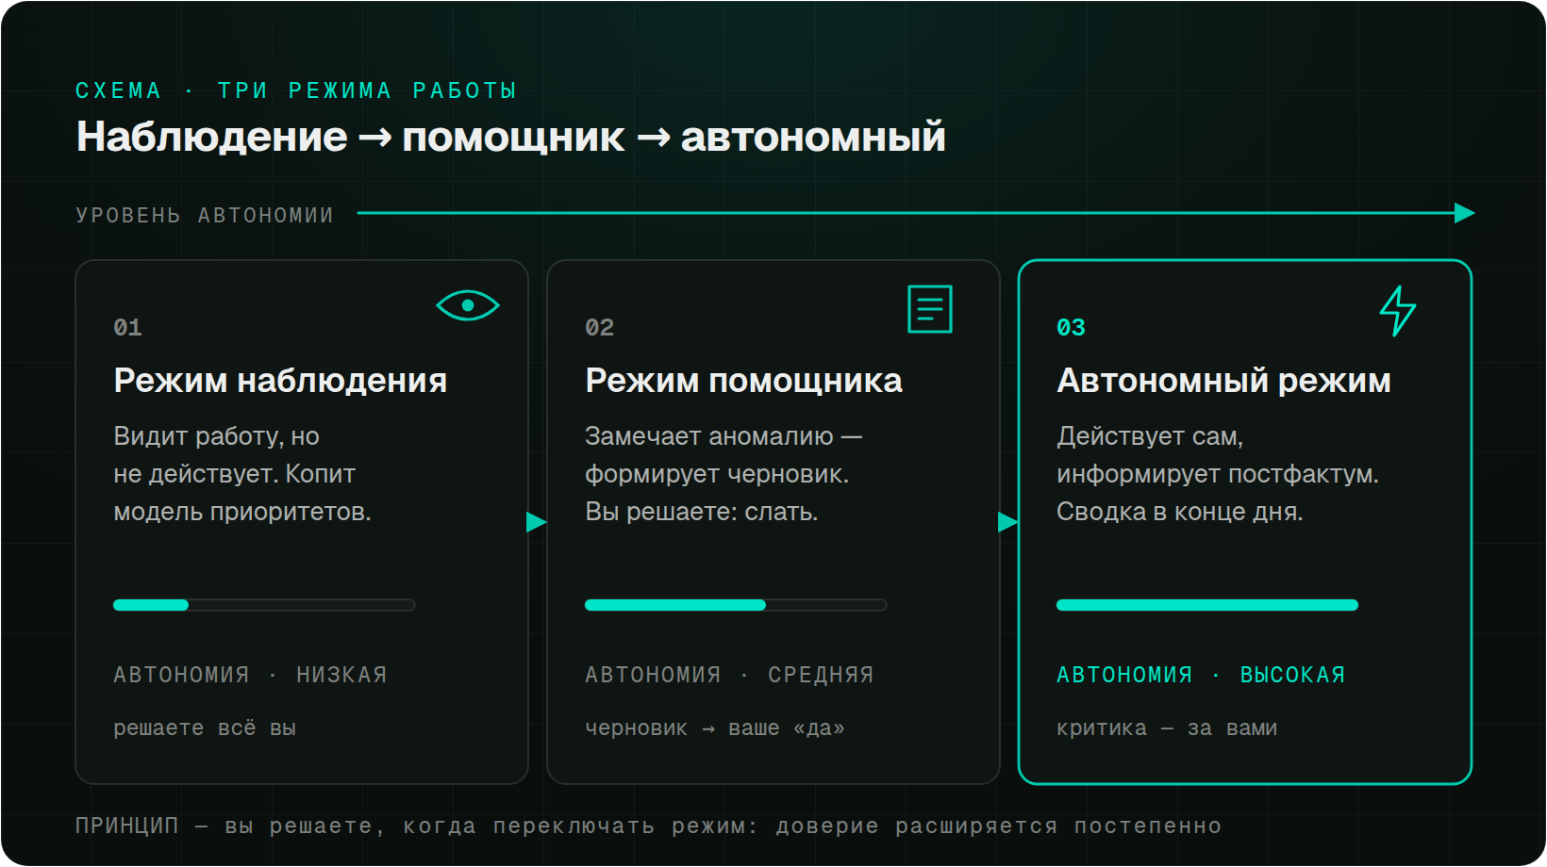Click the low autonomy progress bar
1547x867 pixels.
coord(264,605)
